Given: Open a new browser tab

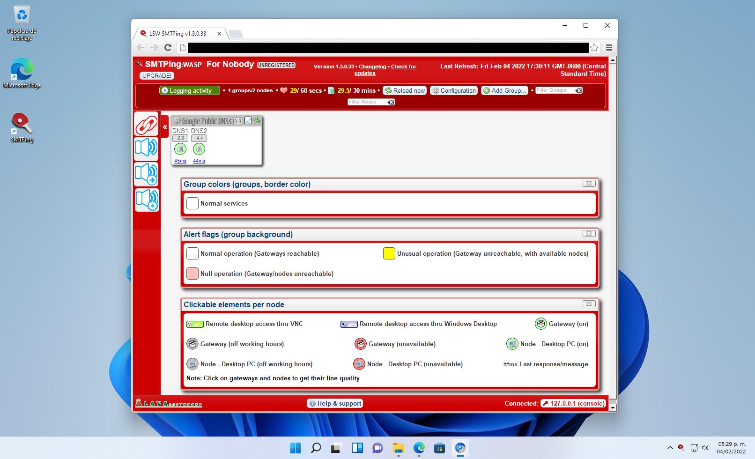Looking at the screenshot, I should 235,34.
